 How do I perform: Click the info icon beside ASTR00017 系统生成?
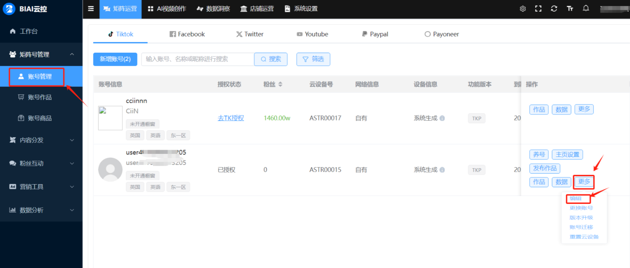click(x=442, y=118)
